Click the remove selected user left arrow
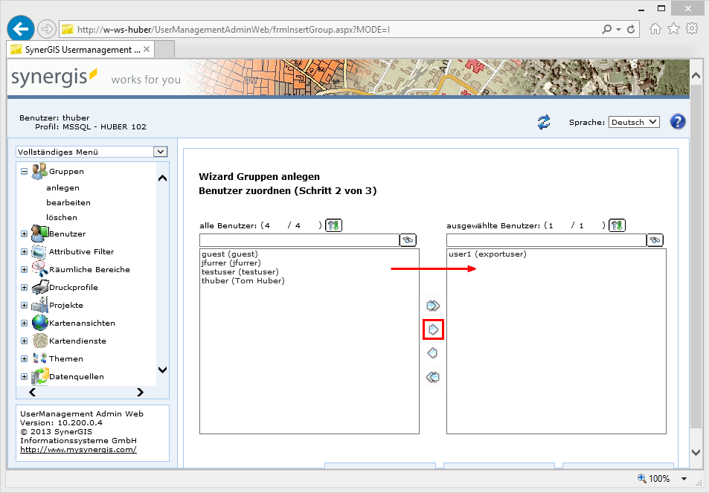709x493 pixels. 432,353
